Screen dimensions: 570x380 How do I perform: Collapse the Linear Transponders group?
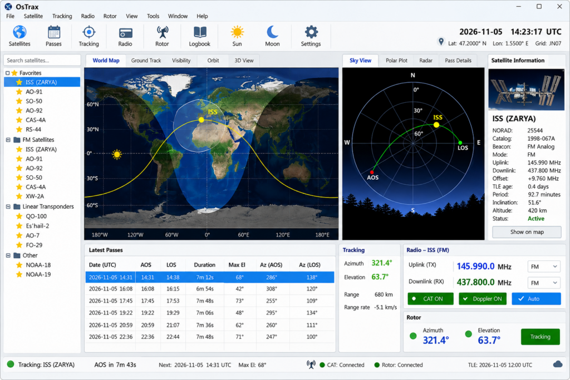[8, 206]
